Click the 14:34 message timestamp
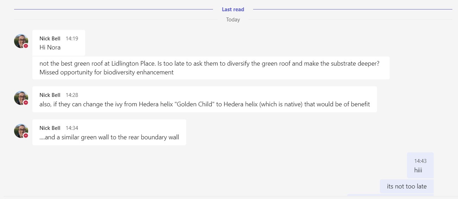Viewport: 458px width, 199px height. 72,128
